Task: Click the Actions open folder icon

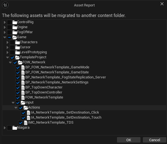Action: tap(26, 107)
